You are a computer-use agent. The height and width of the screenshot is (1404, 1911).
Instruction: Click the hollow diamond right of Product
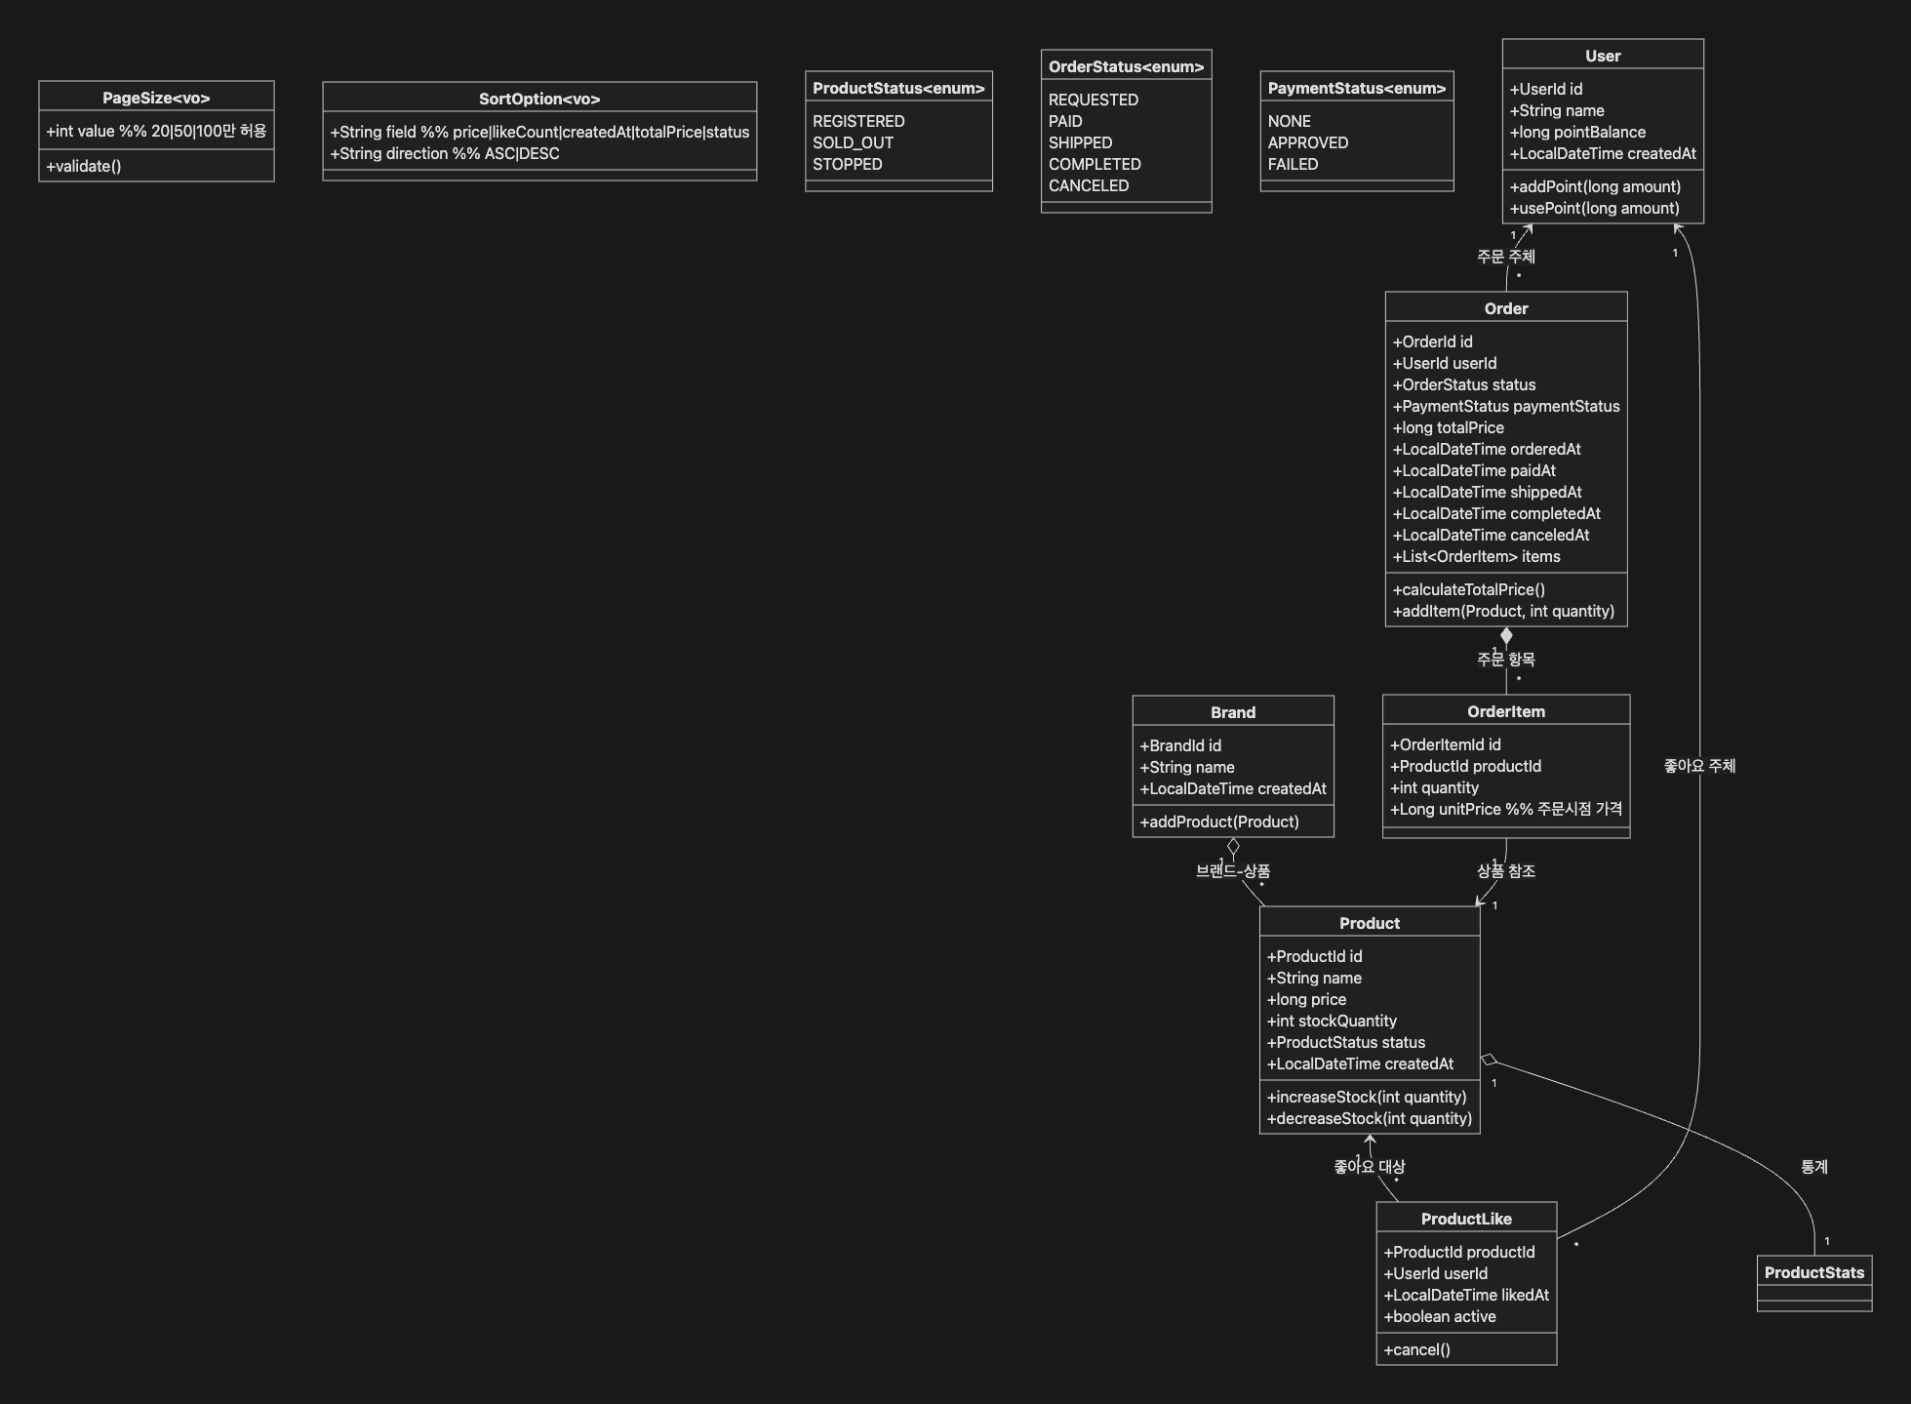tap(1489, 1060)
